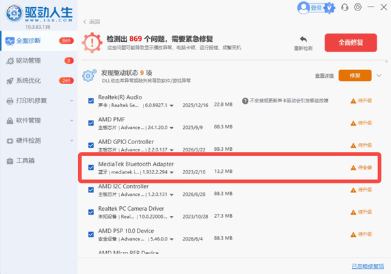The image size is (391, 274).
Task: Go back with the 返回 link
Action: coord(91,22)
